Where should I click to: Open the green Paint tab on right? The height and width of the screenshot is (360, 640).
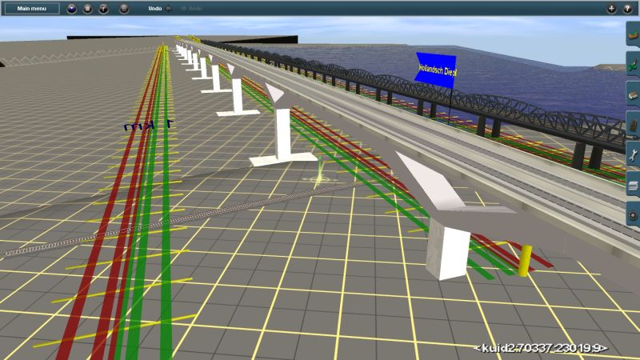coord(633,64)
